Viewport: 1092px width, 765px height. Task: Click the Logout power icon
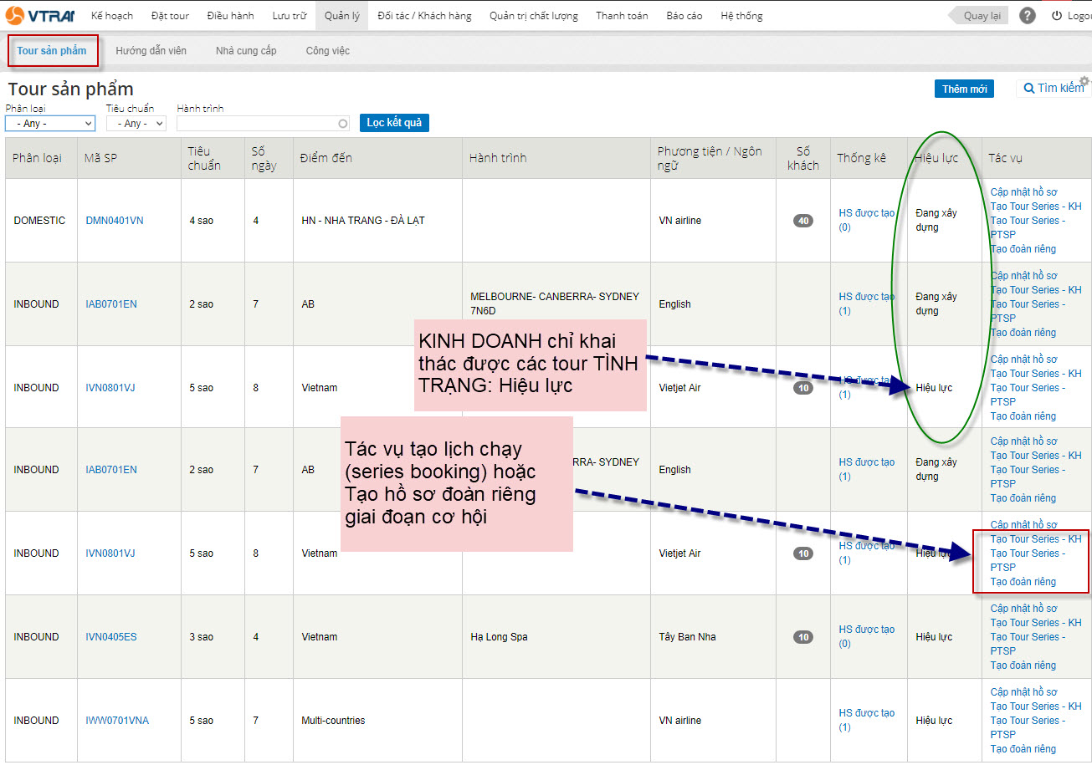click(x=1057, y=16)
